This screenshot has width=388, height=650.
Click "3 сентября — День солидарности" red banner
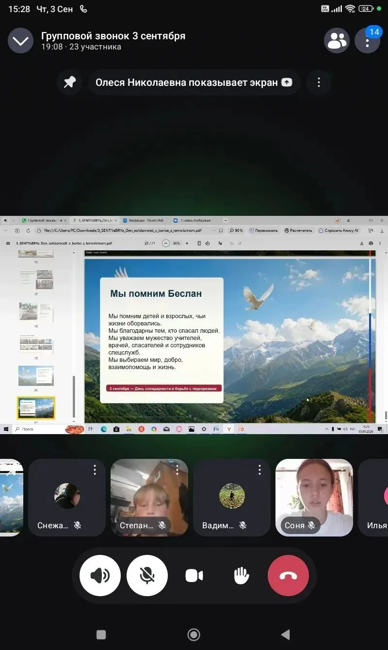[164, 389]
